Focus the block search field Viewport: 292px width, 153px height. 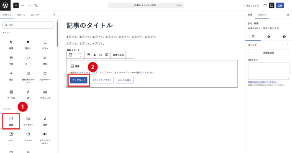pyautogui.click(x=28, y=25)
